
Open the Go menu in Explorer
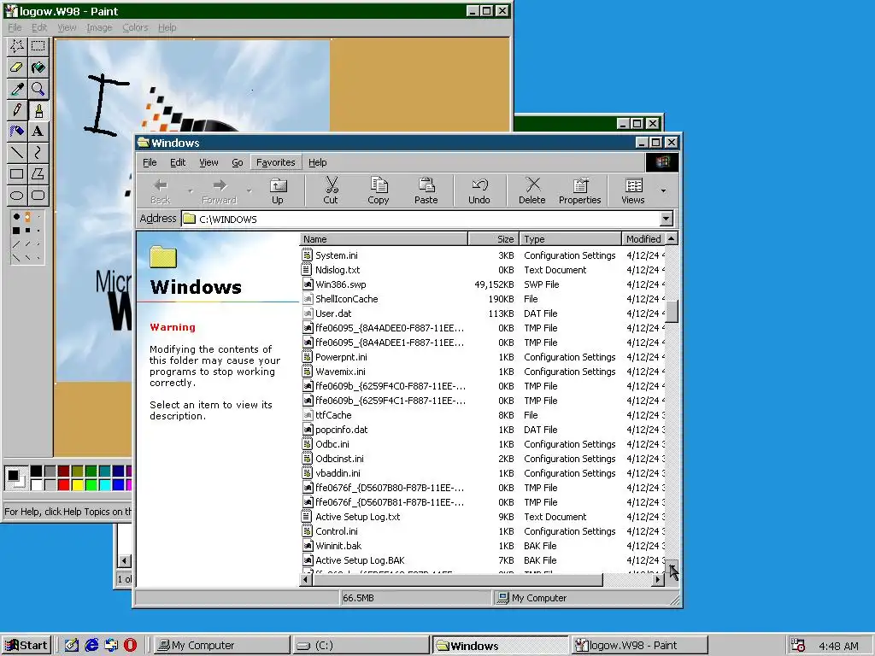click(238, 162)
